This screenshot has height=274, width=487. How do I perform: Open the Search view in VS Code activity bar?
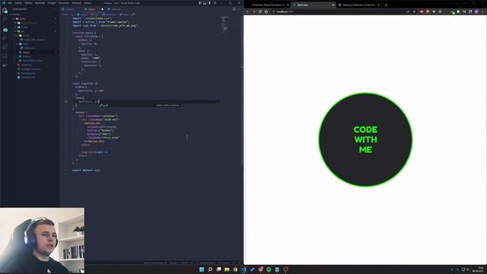pos(5,20)
